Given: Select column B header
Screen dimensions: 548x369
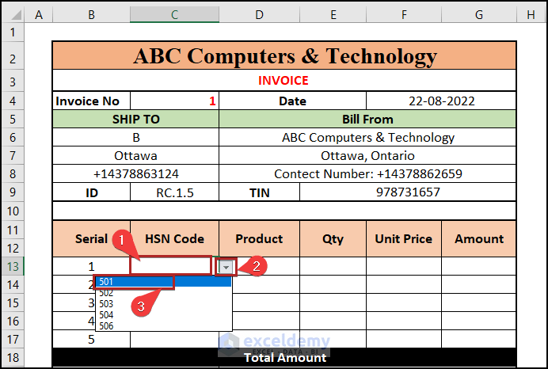Looking at the screenshot, I should tap(91, 15).
